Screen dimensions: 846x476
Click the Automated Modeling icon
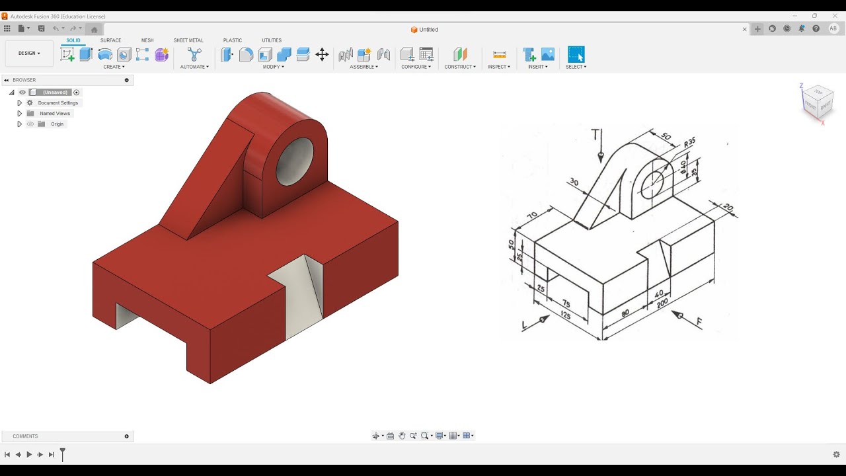(194, 54)
